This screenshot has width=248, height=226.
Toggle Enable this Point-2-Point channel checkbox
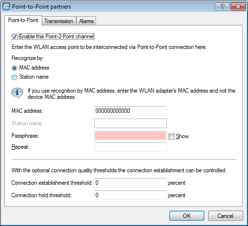pos(14,36)
